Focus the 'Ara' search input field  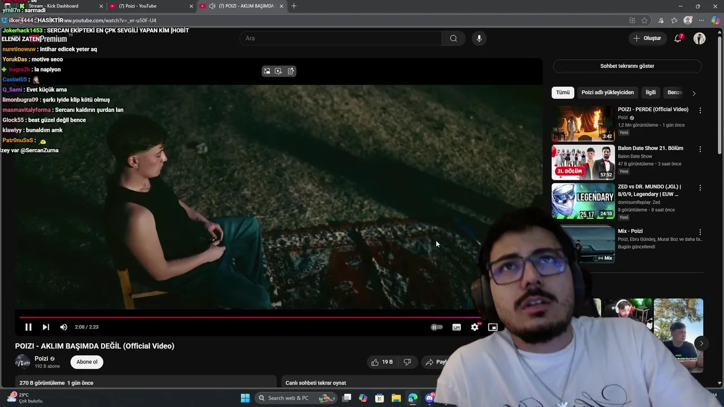(x=341, y=38)
